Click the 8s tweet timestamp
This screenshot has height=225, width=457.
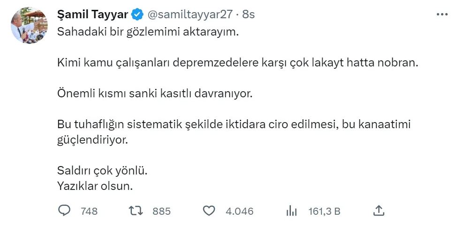[248, 15]
